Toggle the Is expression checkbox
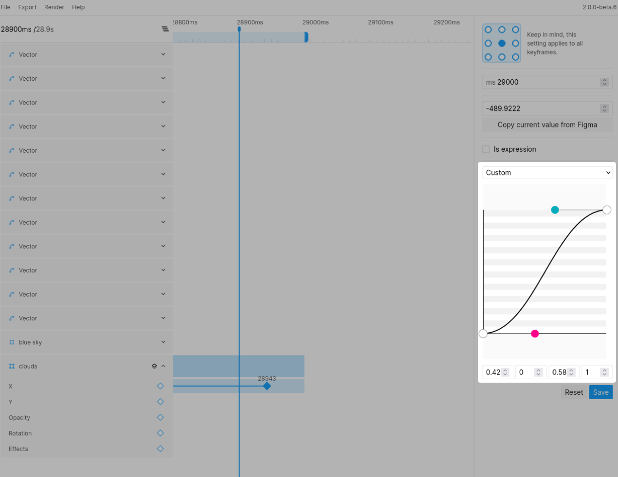Viewport: 618px width, 477px height. point(486,149)
